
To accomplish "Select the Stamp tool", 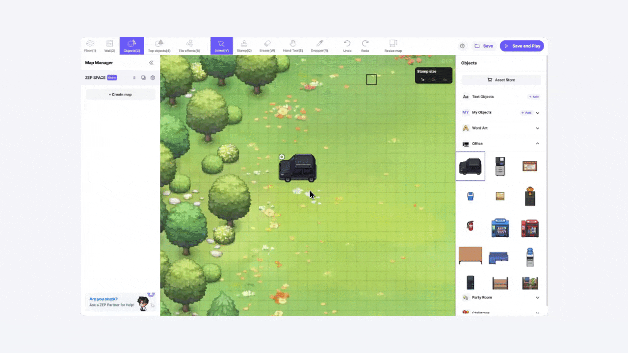I will click(x=244, y=46).
